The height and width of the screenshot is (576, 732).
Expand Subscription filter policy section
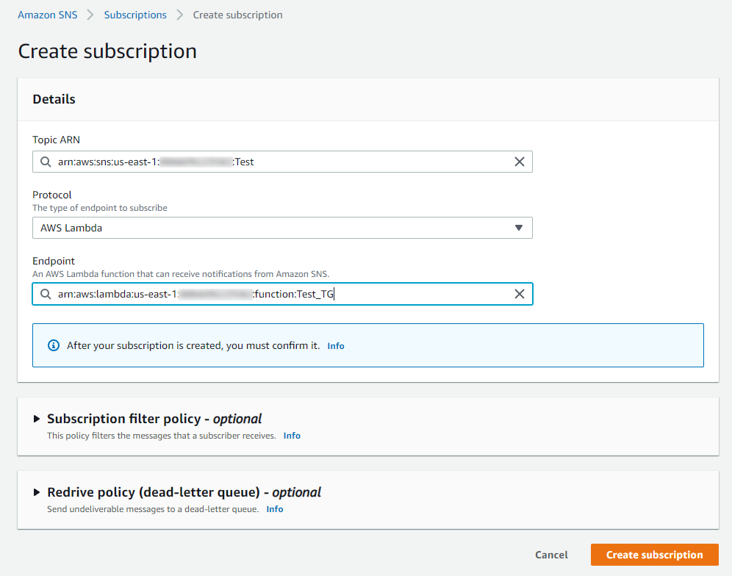point(37,419)
